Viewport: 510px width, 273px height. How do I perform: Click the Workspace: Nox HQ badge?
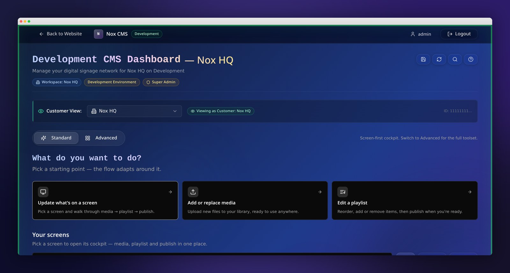point(57,82)
